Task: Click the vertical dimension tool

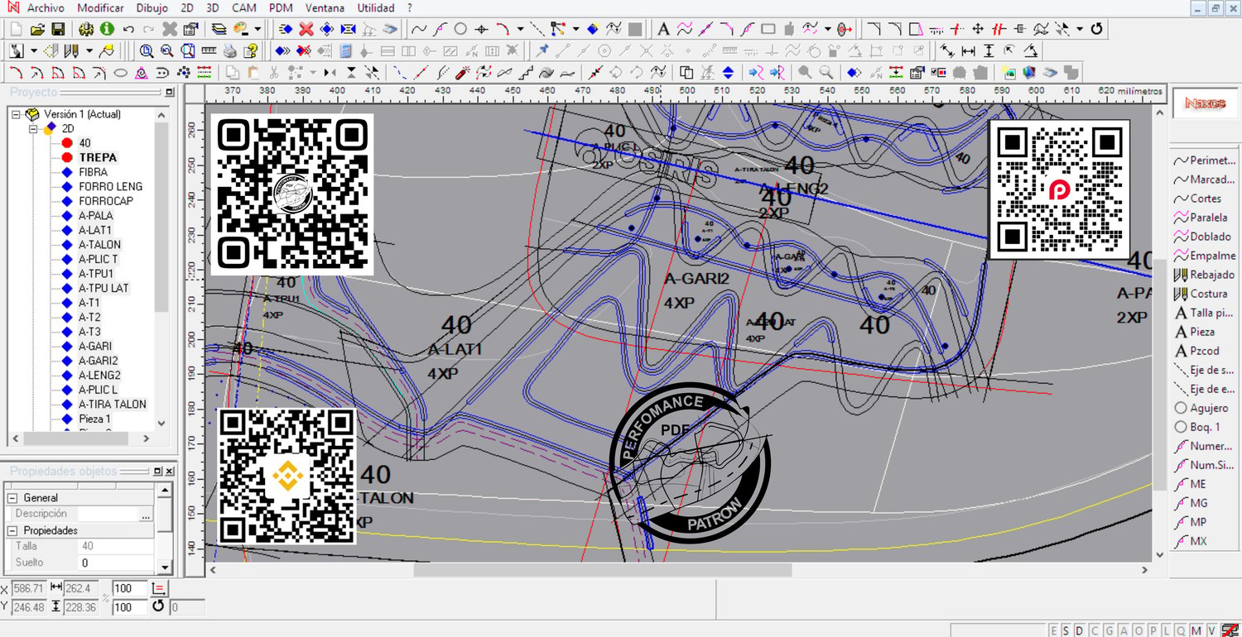Action: [989, 50]
